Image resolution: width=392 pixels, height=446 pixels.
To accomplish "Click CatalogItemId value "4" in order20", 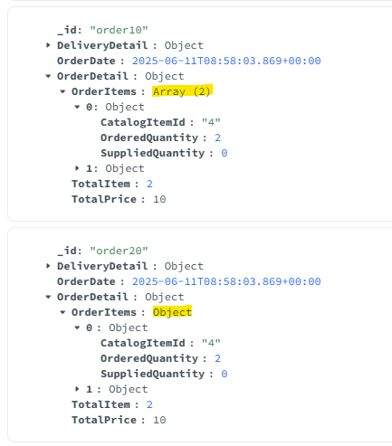I will 211,343.
